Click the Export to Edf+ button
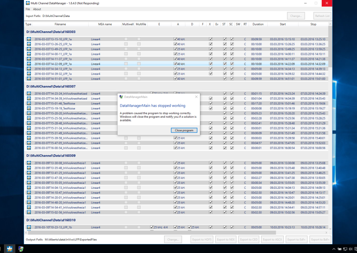Viewport: 357px width, 253px height. [x=296, y=239]
